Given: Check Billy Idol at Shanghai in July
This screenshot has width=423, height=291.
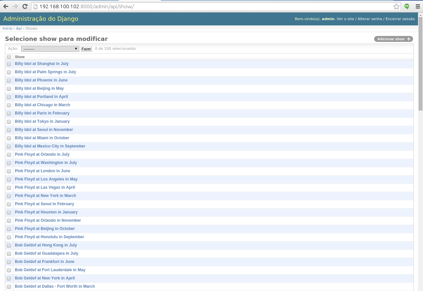Looking at the screenshot, I should [x=9, y=64].
